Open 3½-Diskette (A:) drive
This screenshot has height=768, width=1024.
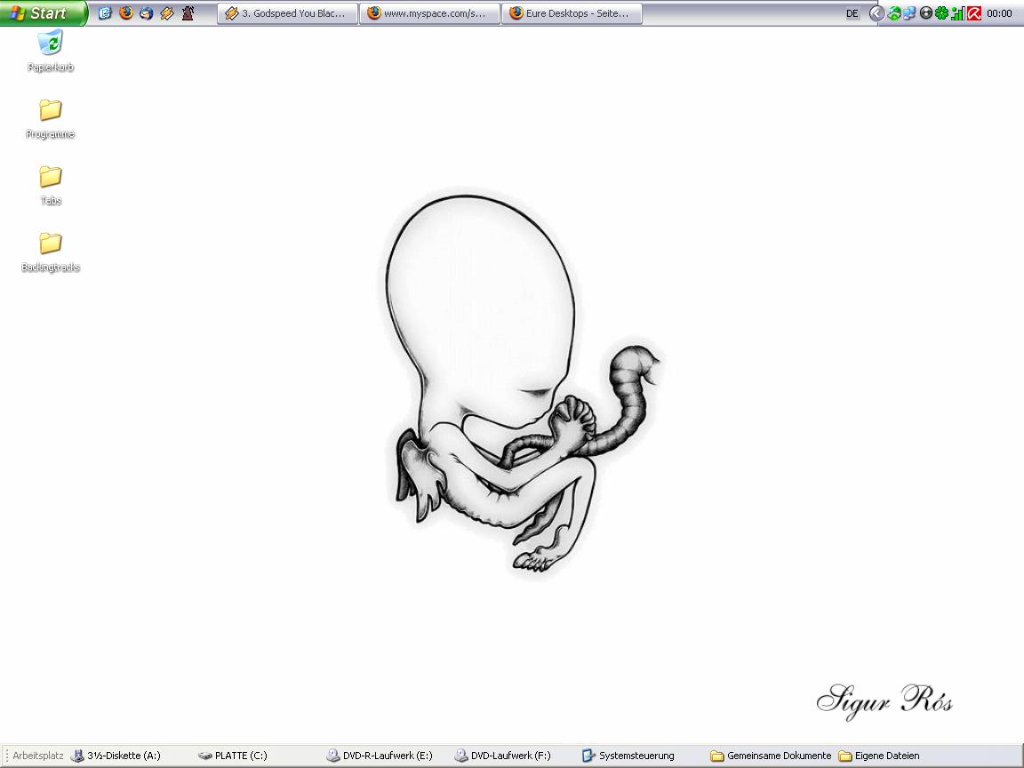[115, 756]
